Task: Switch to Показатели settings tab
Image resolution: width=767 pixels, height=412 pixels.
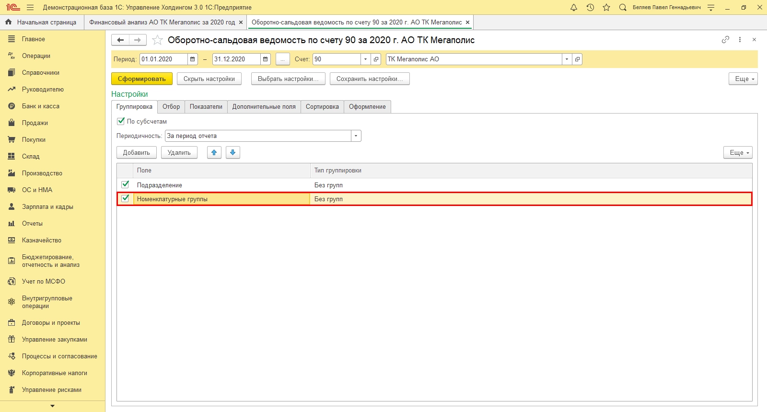Action: point(206,107)
